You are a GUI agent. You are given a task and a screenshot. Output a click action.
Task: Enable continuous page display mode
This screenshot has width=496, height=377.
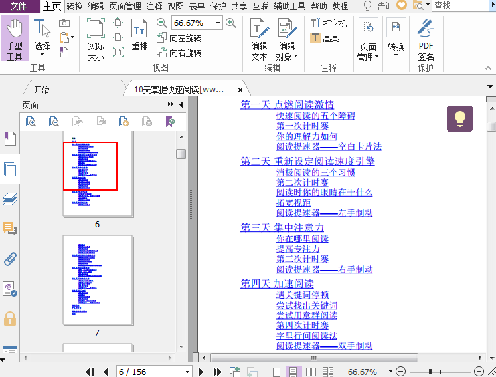[x=293, y=372]
